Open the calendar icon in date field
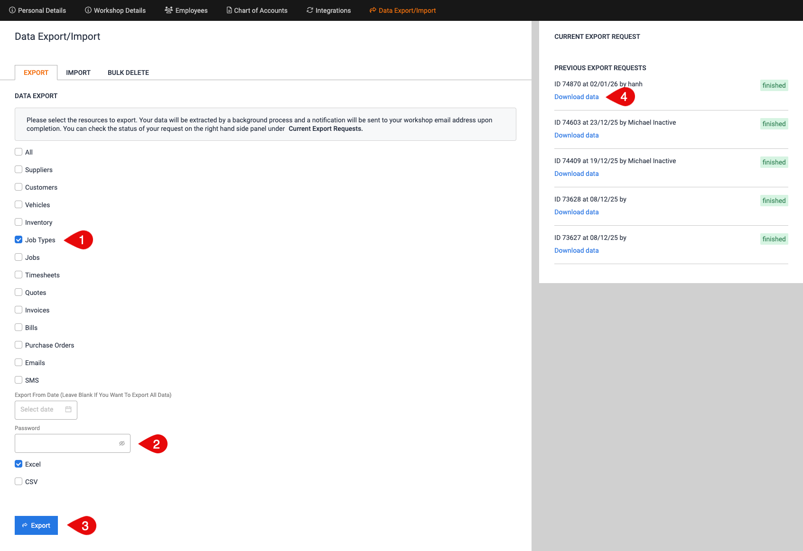The image size is (803, 551). 68,410
